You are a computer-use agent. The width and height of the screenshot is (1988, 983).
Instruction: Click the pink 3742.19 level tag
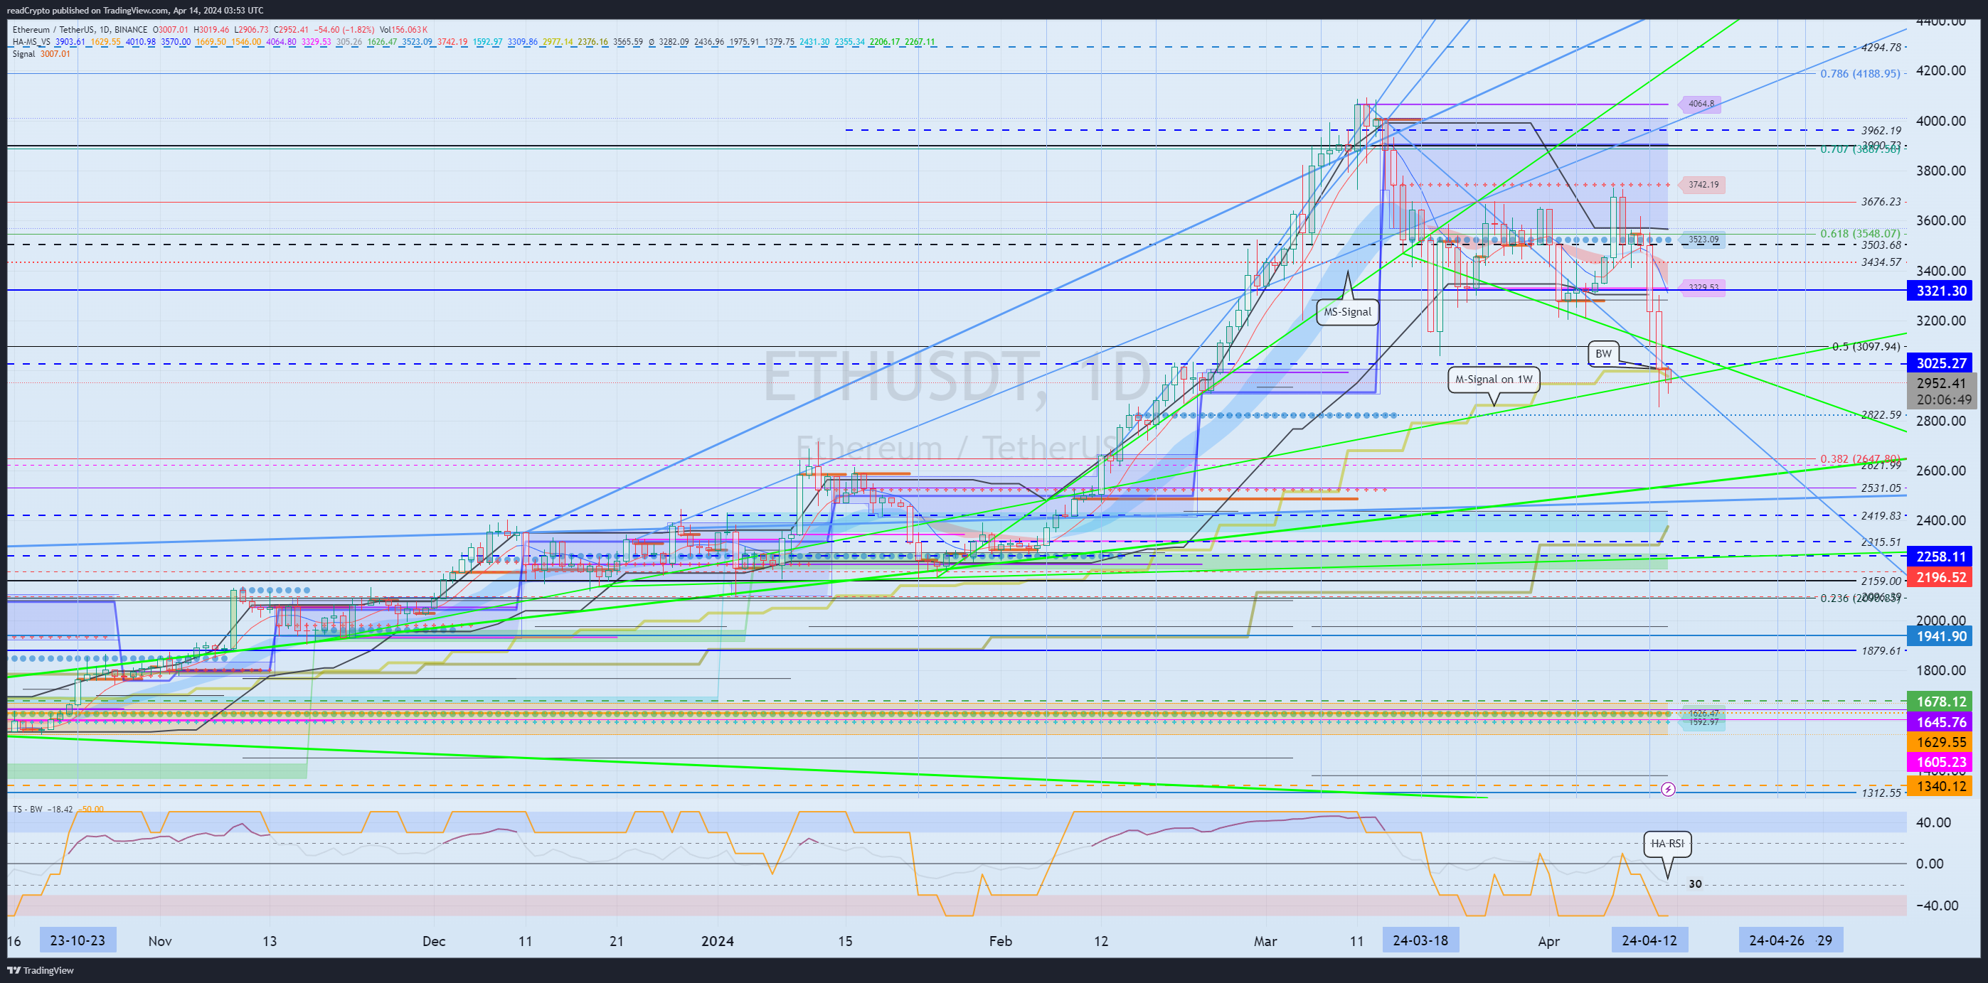1703,185
